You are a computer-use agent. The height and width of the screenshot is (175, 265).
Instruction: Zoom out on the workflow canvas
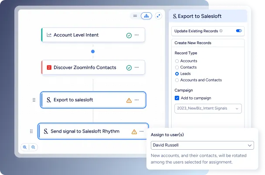(33, 147)
